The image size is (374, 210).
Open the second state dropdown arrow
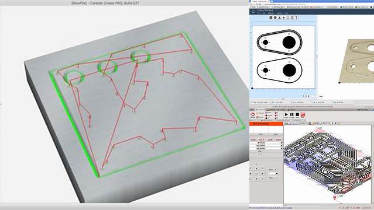coord(282,145)
